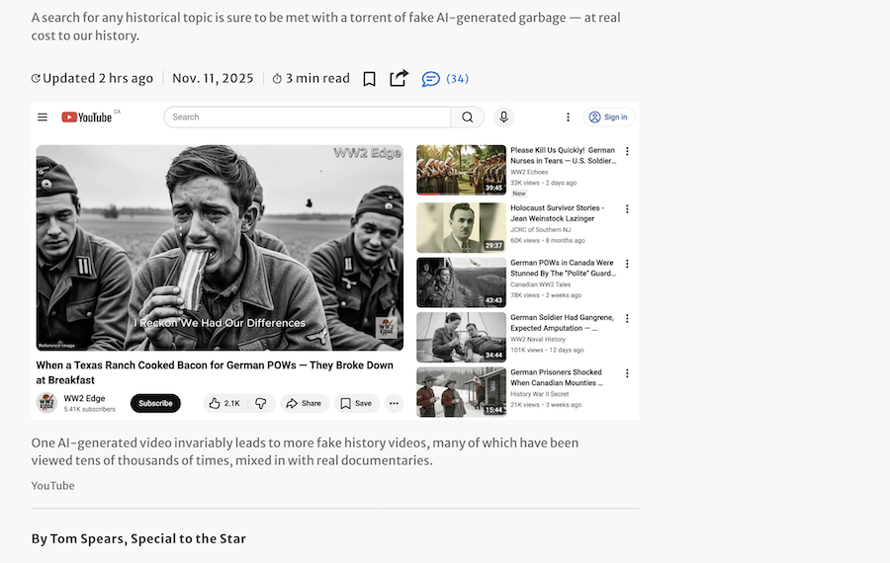Screen dimensions: 890x563
Task: Open German POWs in Canada video thumbnail
Action: [x=461, y=282]
